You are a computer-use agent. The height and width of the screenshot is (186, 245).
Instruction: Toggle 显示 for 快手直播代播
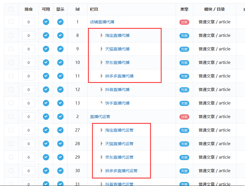60,103
